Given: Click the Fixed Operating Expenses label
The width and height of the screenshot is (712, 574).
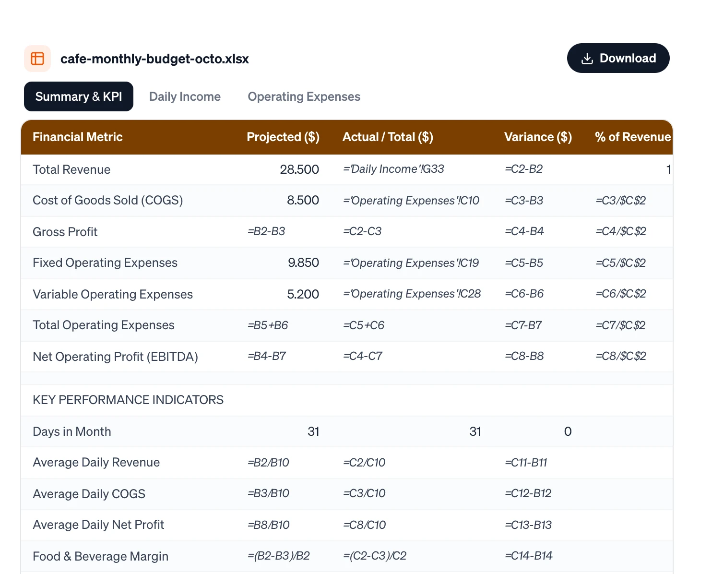Looking at the screenshot, I should click(105, 263).
